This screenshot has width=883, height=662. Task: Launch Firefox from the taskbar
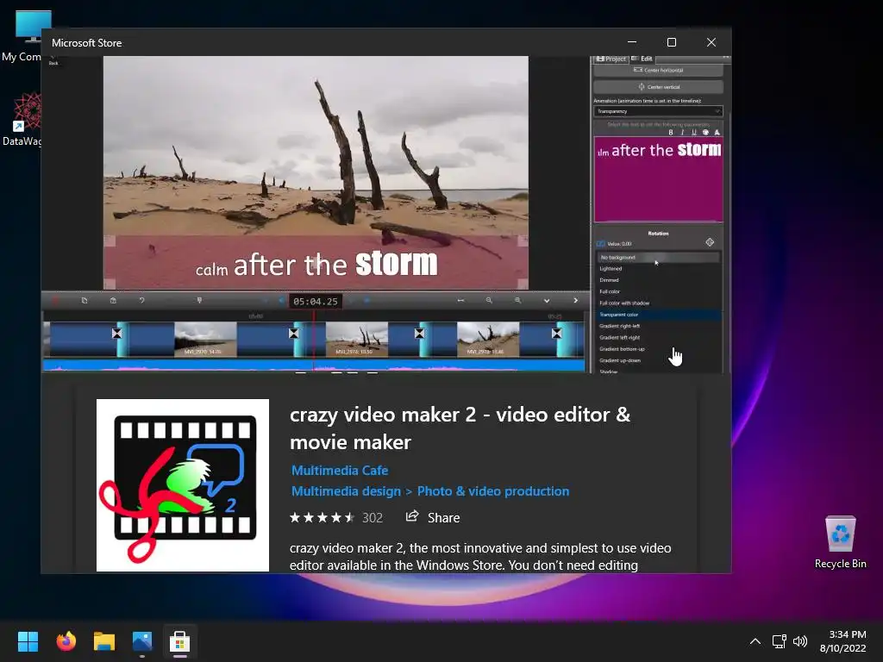pyautogui.click(x=66, y=641)
